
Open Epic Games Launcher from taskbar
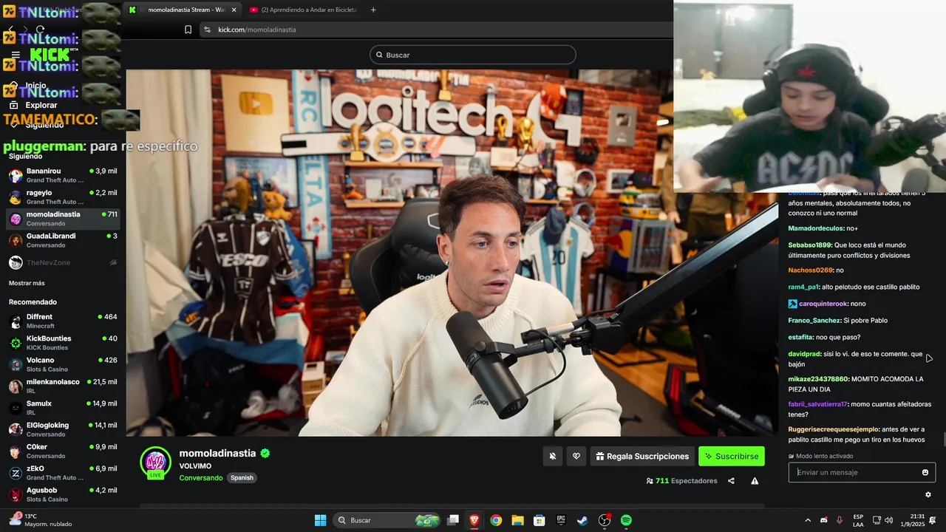[x=561, y=520]
